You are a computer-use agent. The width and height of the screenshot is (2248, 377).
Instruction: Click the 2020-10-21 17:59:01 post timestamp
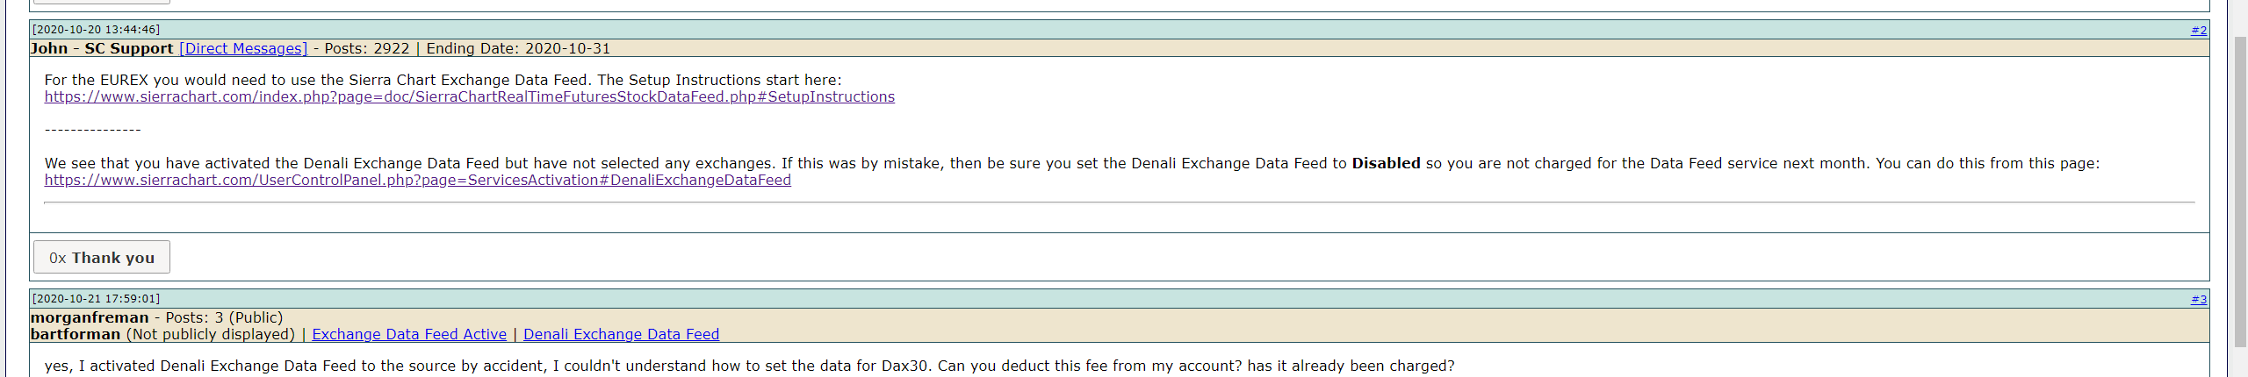pyautogui.click(x=96, y=299)
